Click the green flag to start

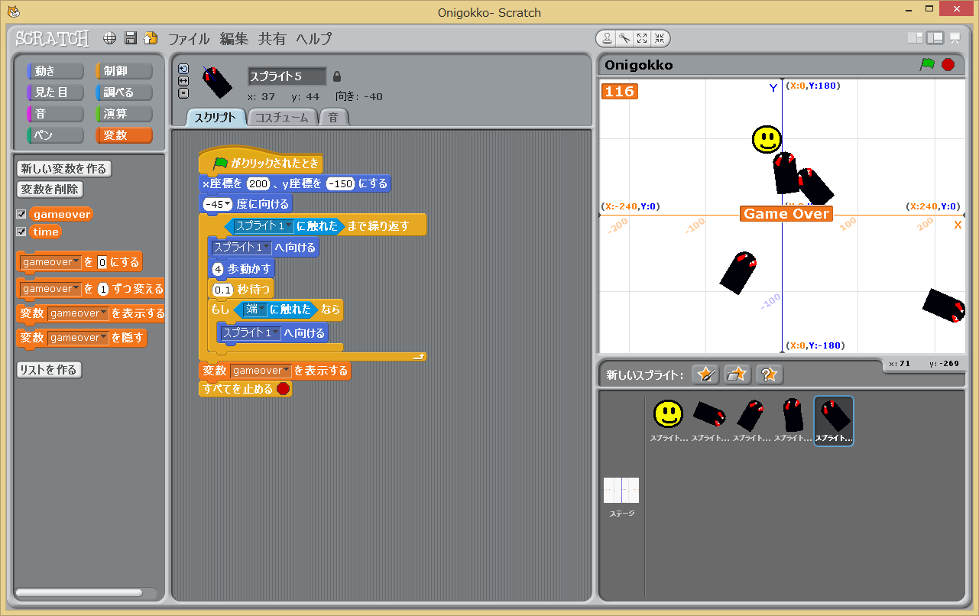coord(927,65)
